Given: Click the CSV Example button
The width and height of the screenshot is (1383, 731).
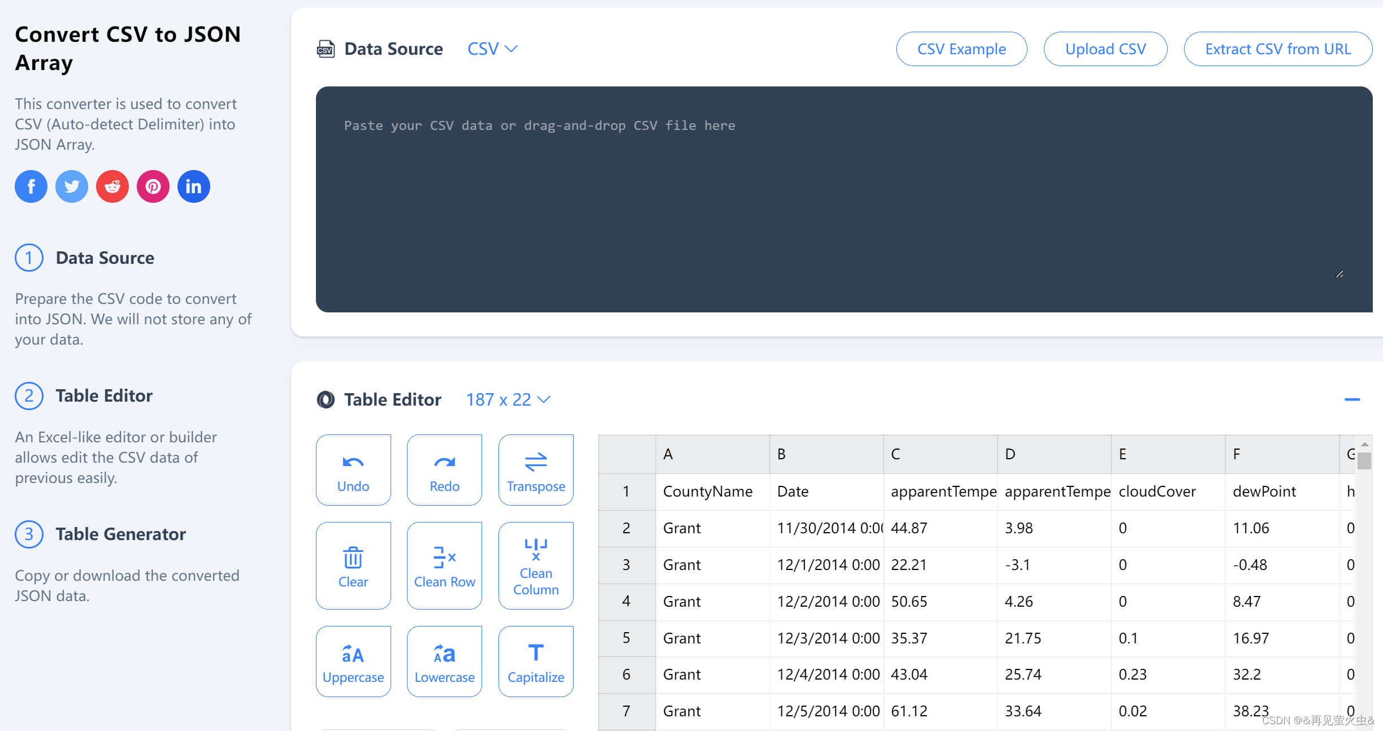Looking at the screenshot, I should [x=961, y=49].
